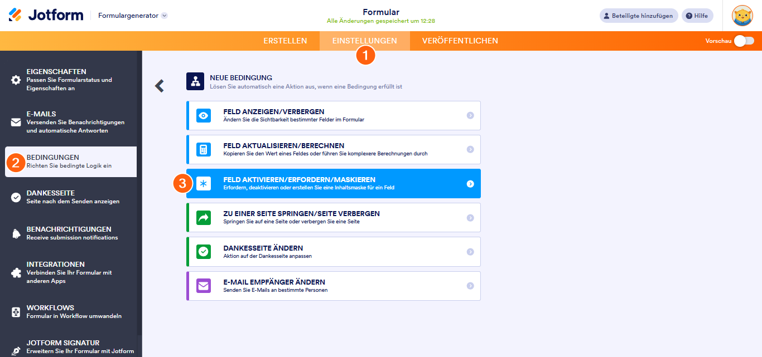Click the calculator icon for Feld aktualisieren/berechnen
762x357 pixels.
click(204, 150)
